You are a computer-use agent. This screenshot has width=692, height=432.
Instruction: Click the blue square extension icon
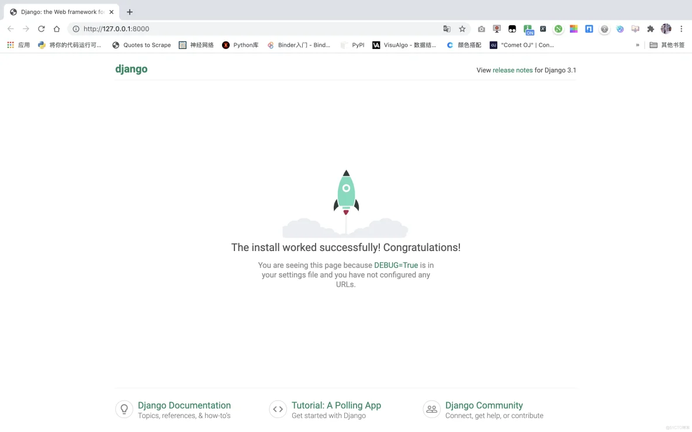589,29
